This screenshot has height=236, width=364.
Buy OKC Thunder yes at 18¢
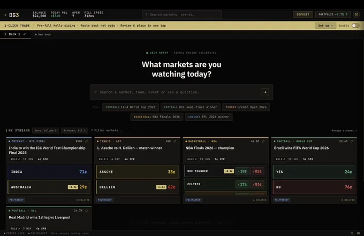click(242, 171)
